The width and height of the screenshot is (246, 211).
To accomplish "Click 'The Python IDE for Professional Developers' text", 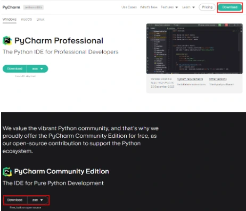I will point(60,52).
